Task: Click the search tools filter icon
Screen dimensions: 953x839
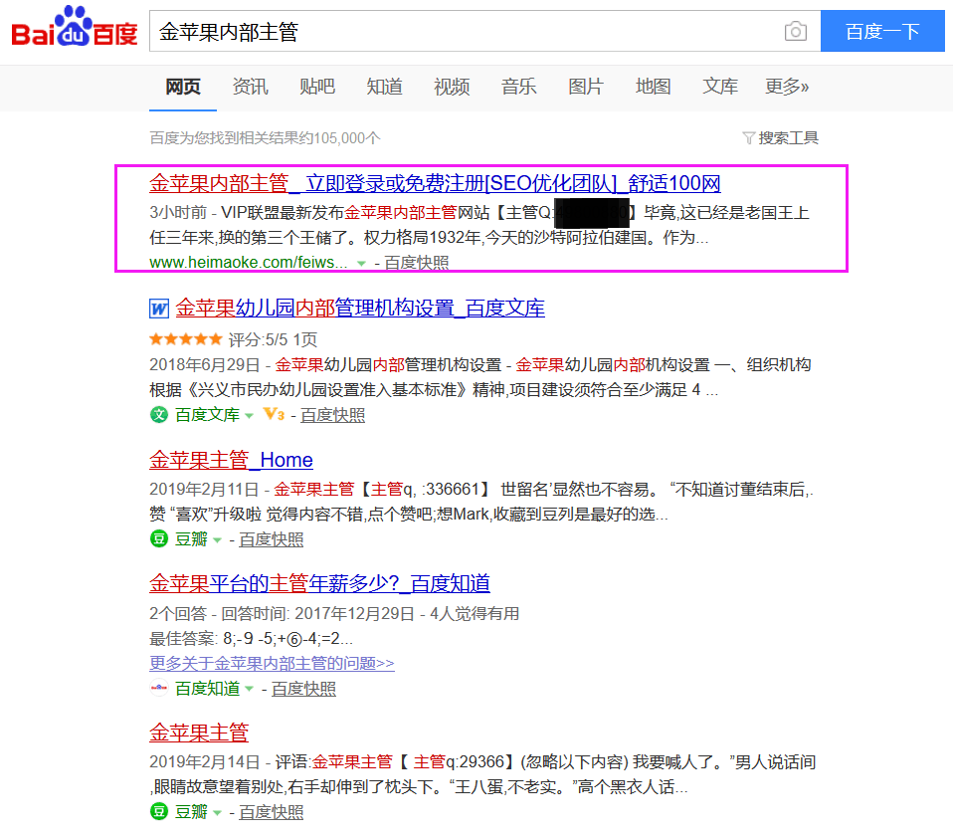Action: coord(749,138)
